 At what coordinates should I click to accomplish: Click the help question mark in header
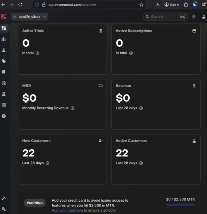pyautogui.click(x=194, y=17)
